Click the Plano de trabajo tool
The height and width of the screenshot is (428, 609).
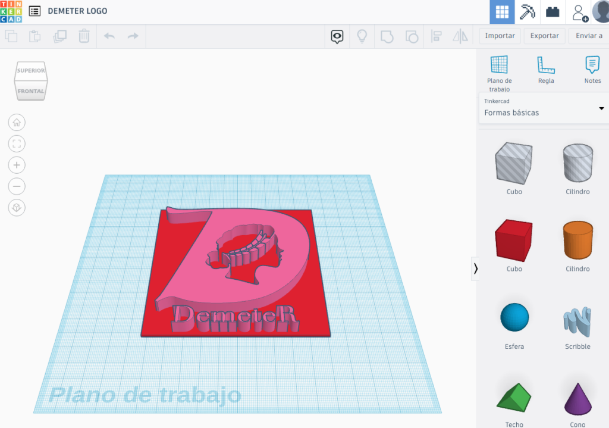tap(499, 70)
